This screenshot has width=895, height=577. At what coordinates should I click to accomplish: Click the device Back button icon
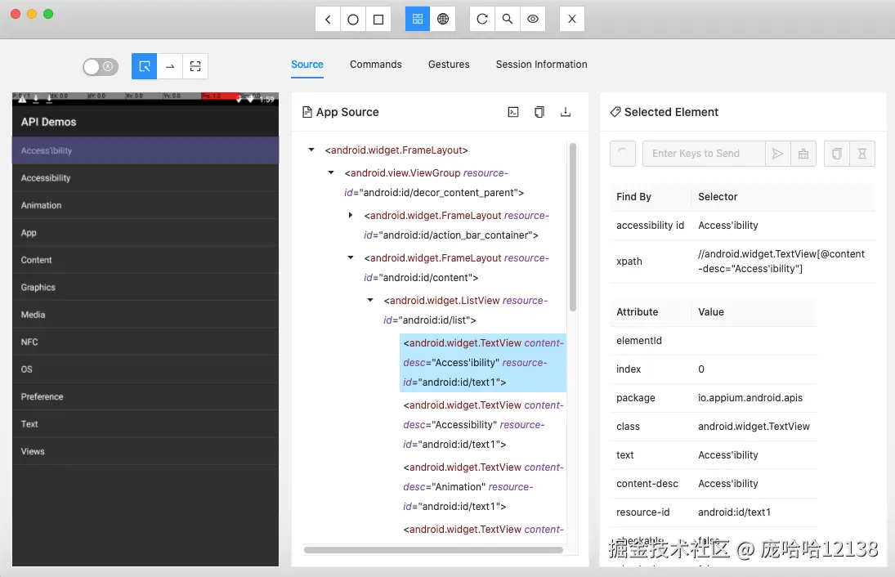pos(328,20)
